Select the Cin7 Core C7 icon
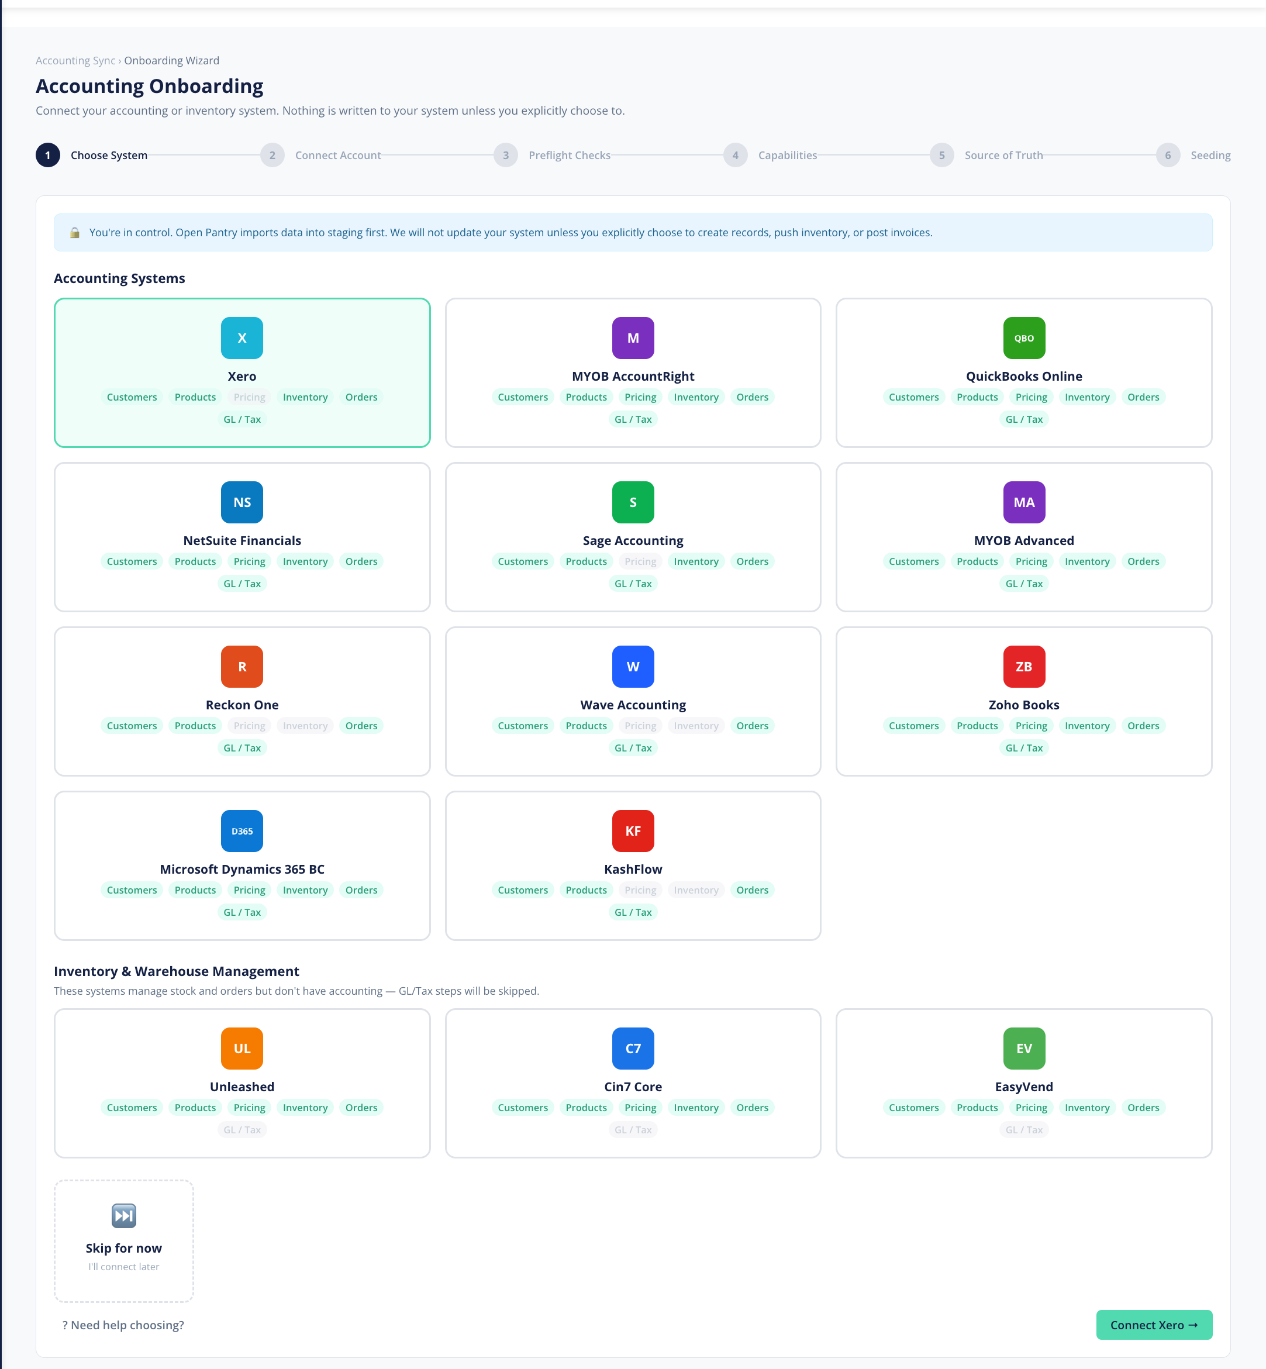This screenshot has width=1266, height=1369. (x=632, y=1049)
